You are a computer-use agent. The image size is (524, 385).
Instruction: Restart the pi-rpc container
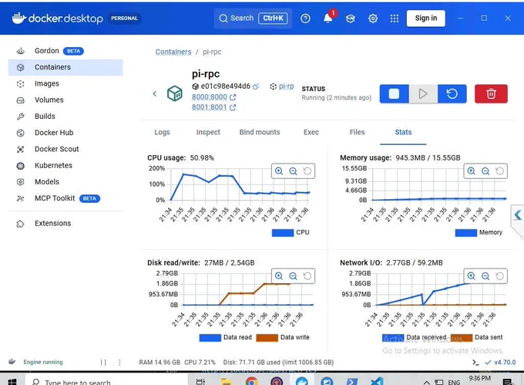pyautogui.click(x=452, y=93)
